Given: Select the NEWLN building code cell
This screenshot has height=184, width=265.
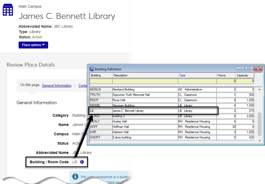Looking at the screenshot, I should [101, 89].
